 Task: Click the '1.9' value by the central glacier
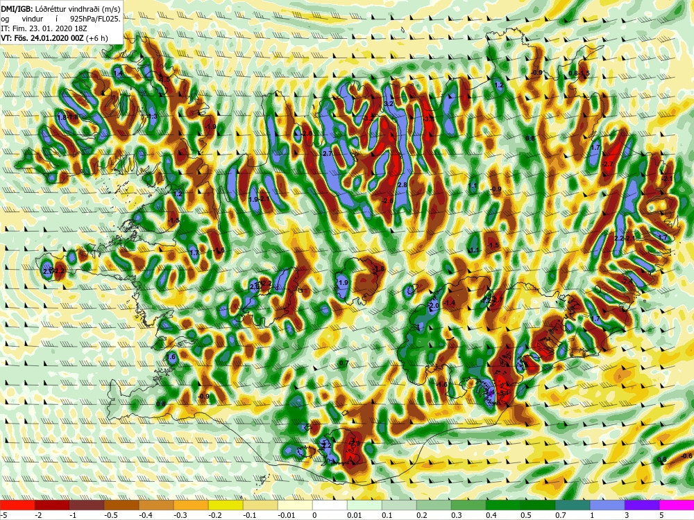pos(343,283)
